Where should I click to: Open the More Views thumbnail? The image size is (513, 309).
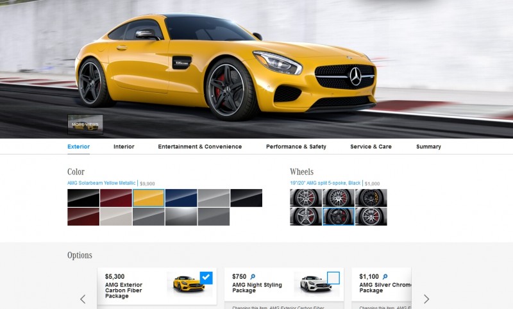(x=85, y=124)
